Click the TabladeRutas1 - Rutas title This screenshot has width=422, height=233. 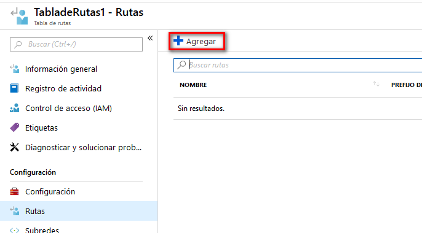89,12
